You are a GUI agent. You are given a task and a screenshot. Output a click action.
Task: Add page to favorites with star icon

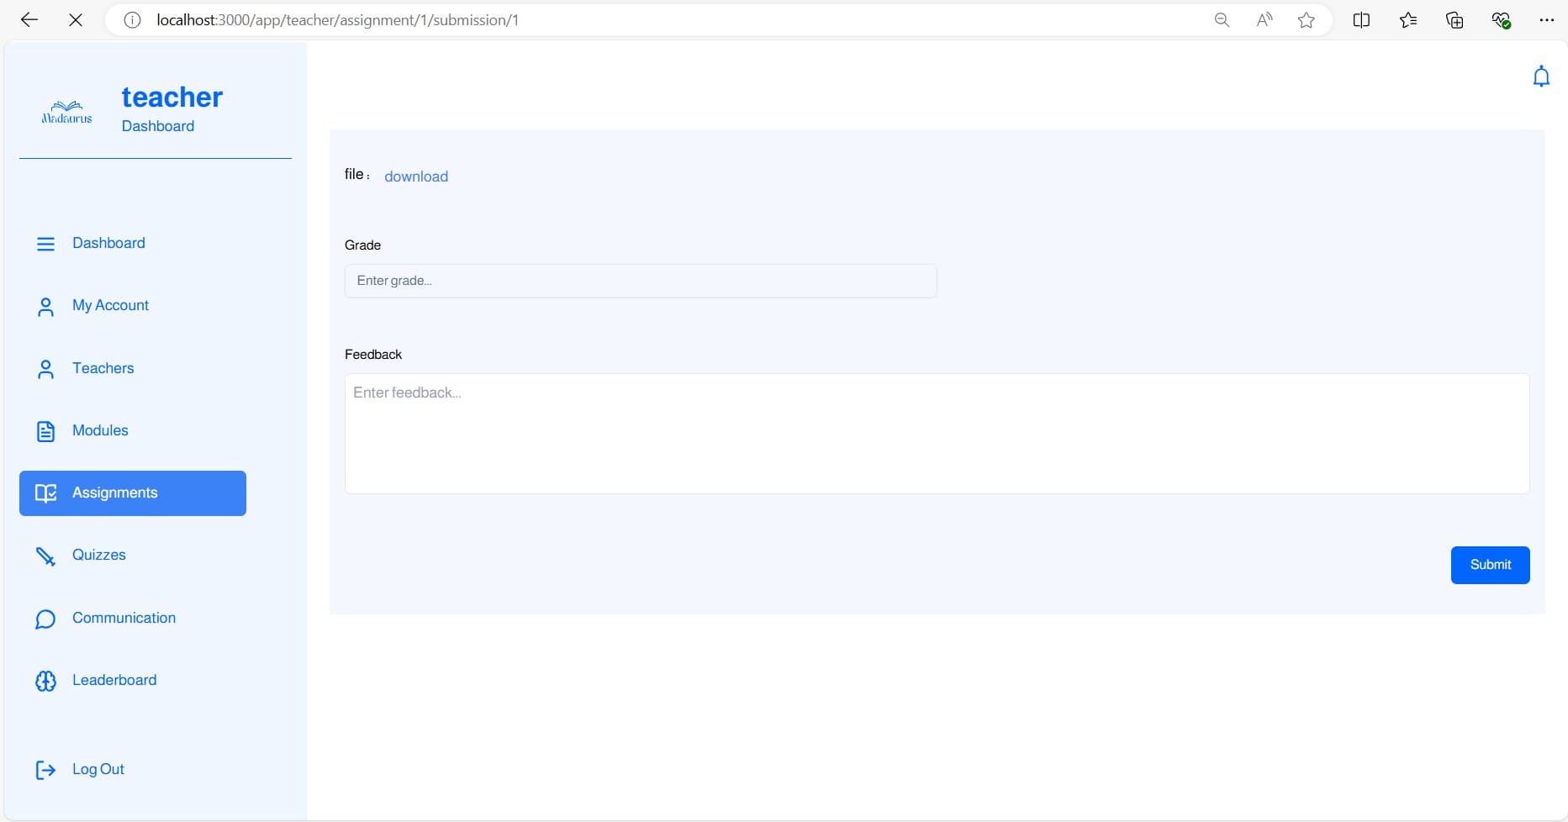1306,20
